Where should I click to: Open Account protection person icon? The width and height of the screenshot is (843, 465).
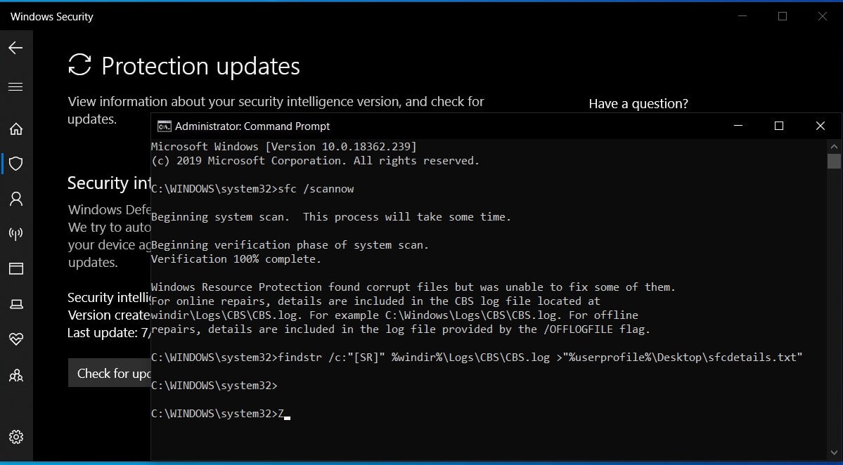pyautogui.click(x=16, y=199)
